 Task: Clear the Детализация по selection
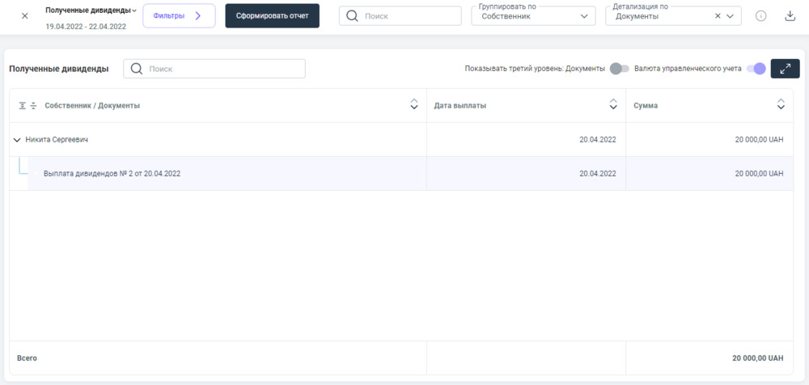click(718, 16)
